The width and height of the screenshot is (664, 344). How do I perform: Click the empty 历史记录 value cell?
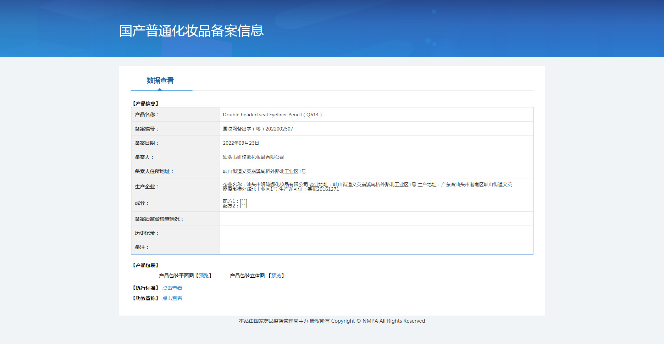[x=376, y=233]
